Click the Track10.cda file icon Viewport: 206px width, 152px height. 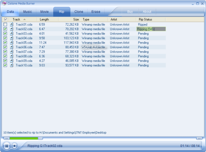[12, 65]
